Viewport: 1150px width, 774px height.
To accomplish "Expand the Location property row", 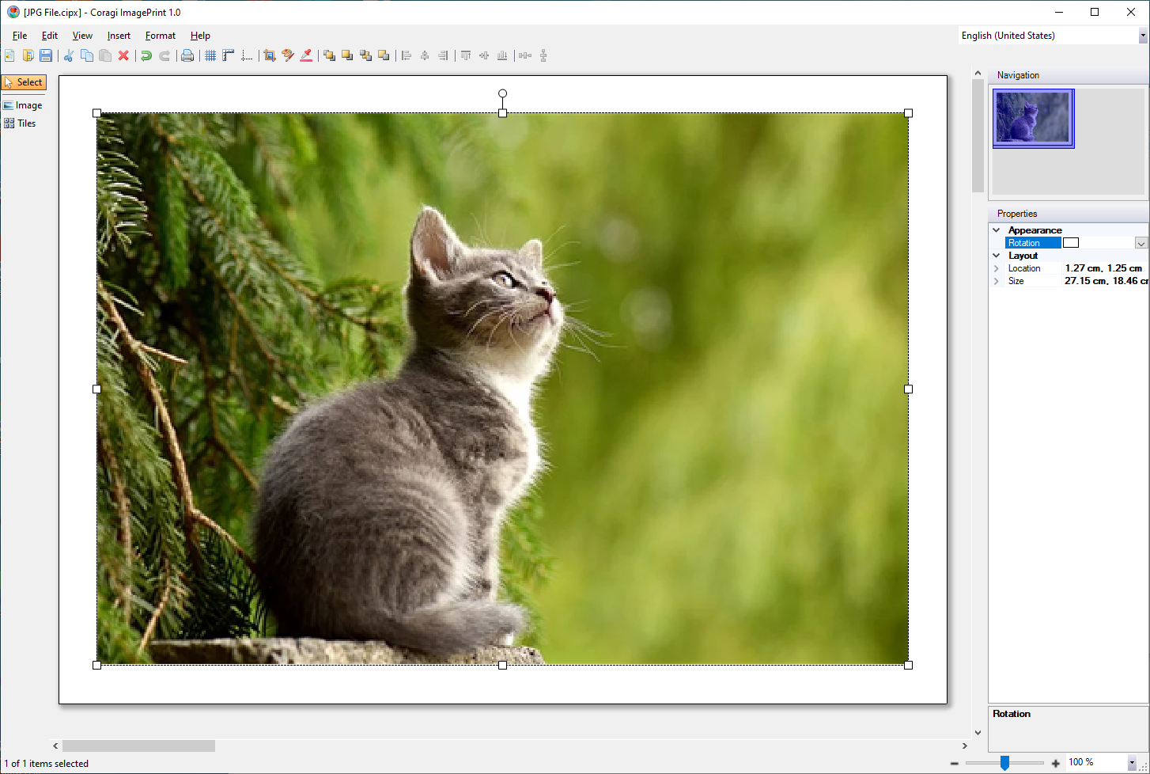I will pos(997,268).
